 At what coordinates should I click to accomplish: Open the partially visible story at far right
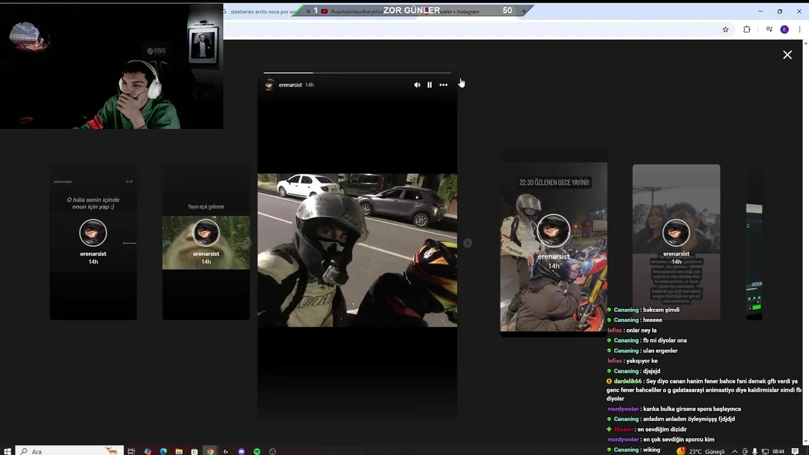[754, 243]
